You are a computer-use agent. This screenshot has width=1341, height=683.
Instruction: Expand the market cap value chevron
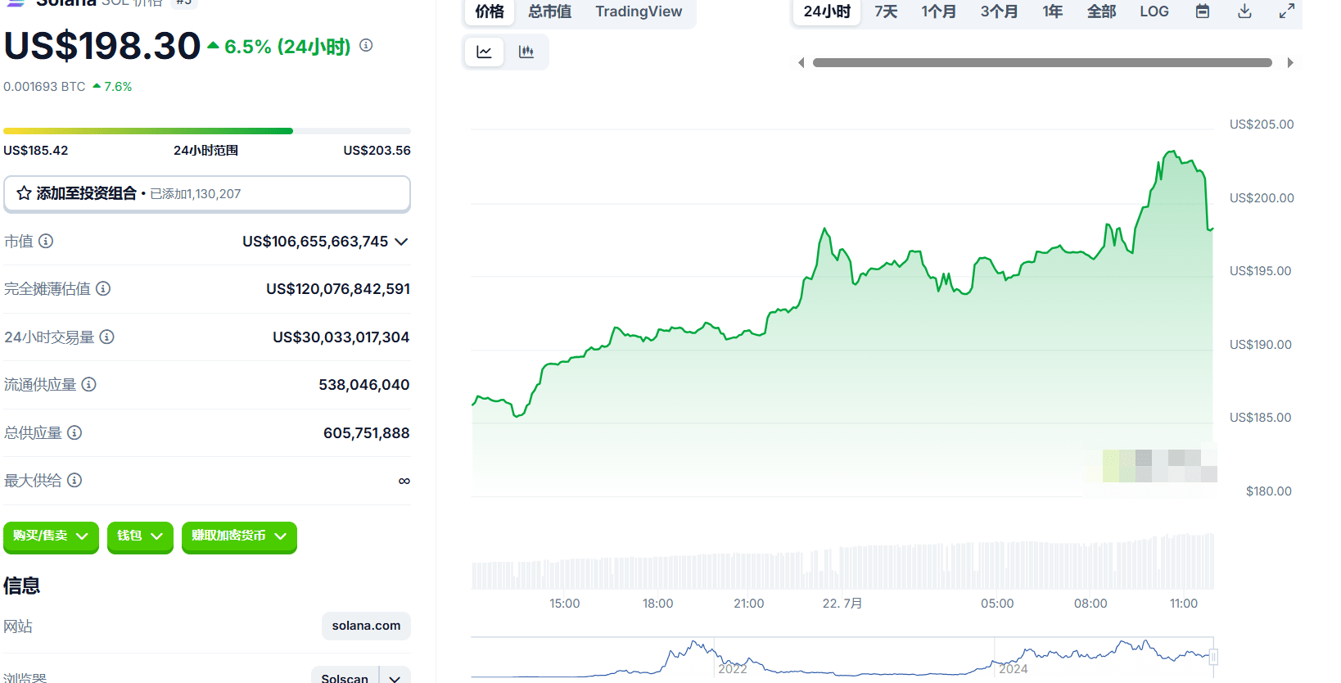tap(401, 242)
